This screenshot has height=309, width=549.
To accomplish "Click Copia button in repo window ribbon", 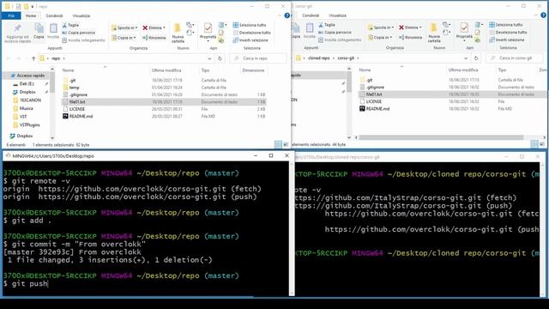I will click(39, 32).
